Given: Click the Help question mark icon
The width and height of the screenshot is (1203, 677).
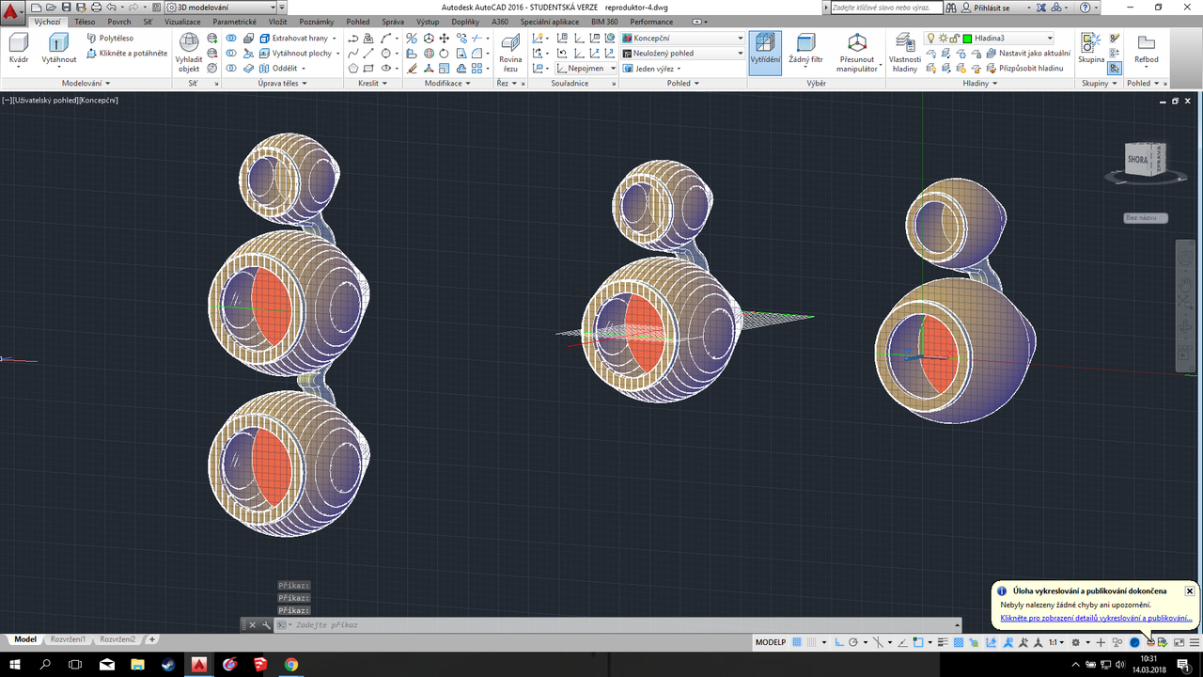Looking at the screenshot, I should point(1085,8).
